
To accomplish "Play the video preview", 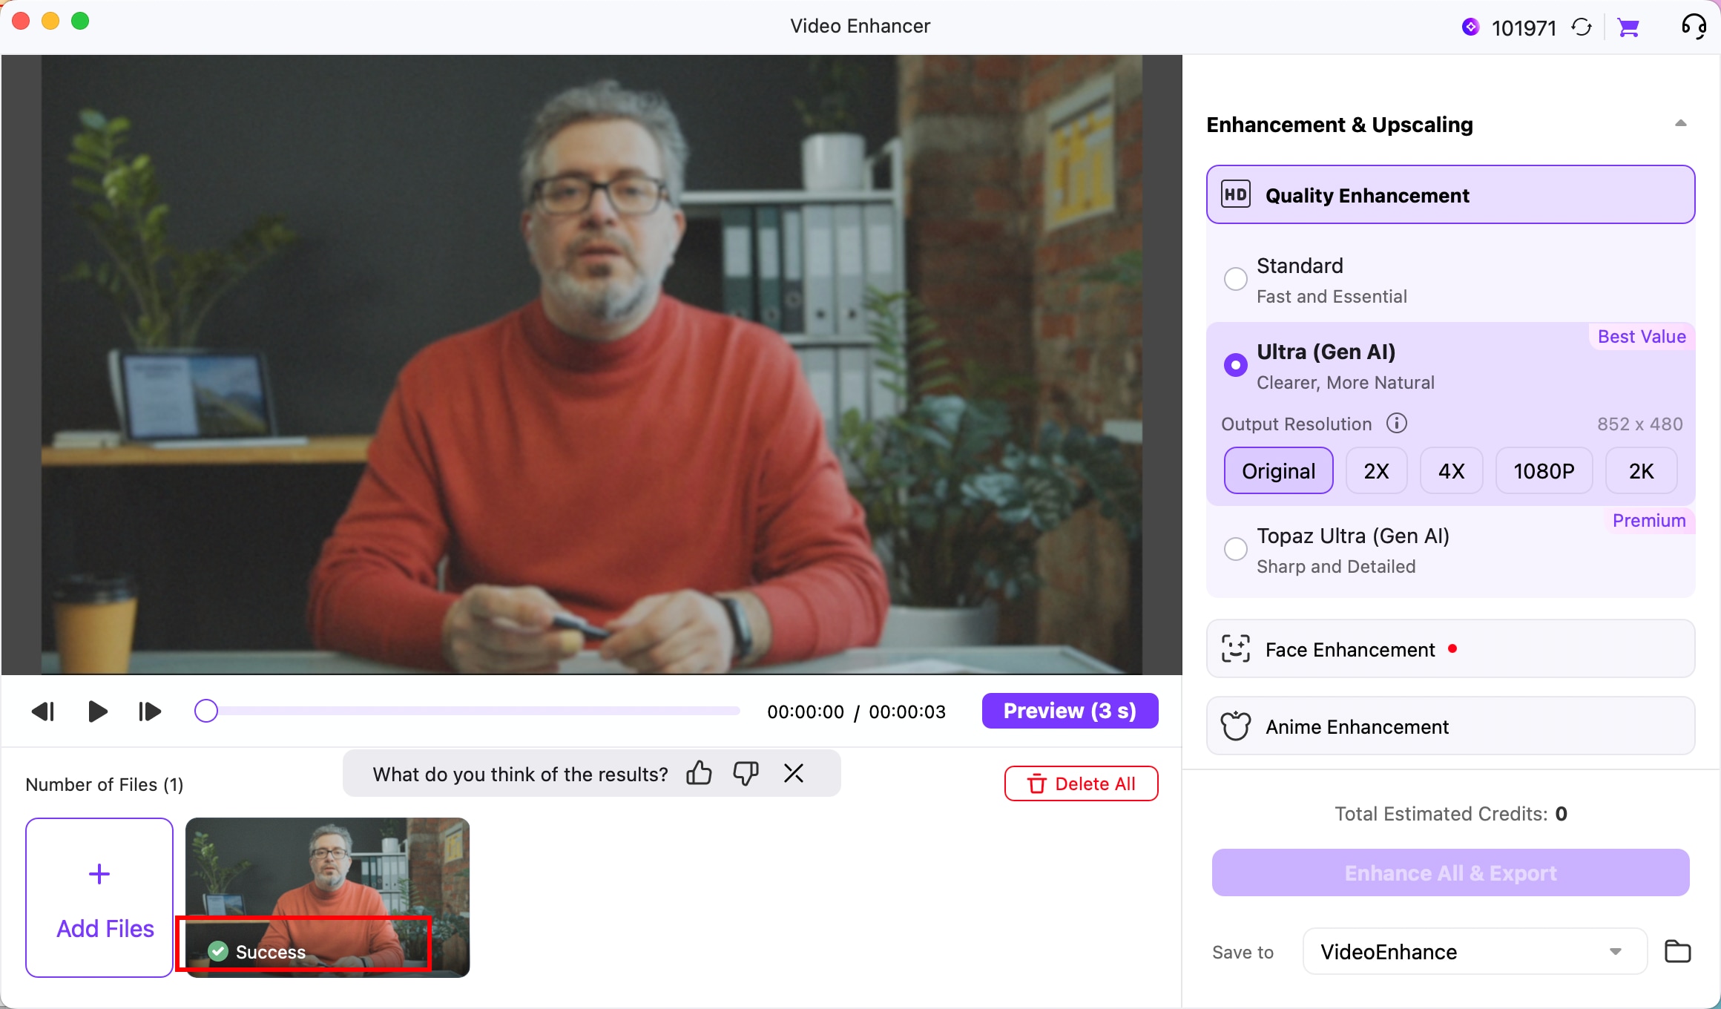I will (97, 711).
